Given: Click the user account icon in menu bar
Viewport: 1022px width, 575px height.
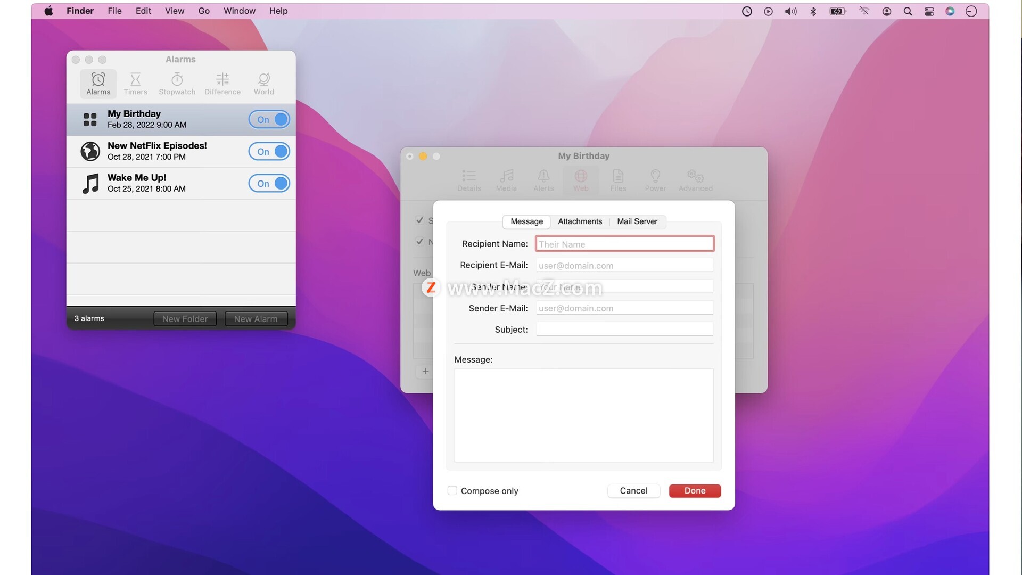Looking at the screenshot, I should [886, 11].
